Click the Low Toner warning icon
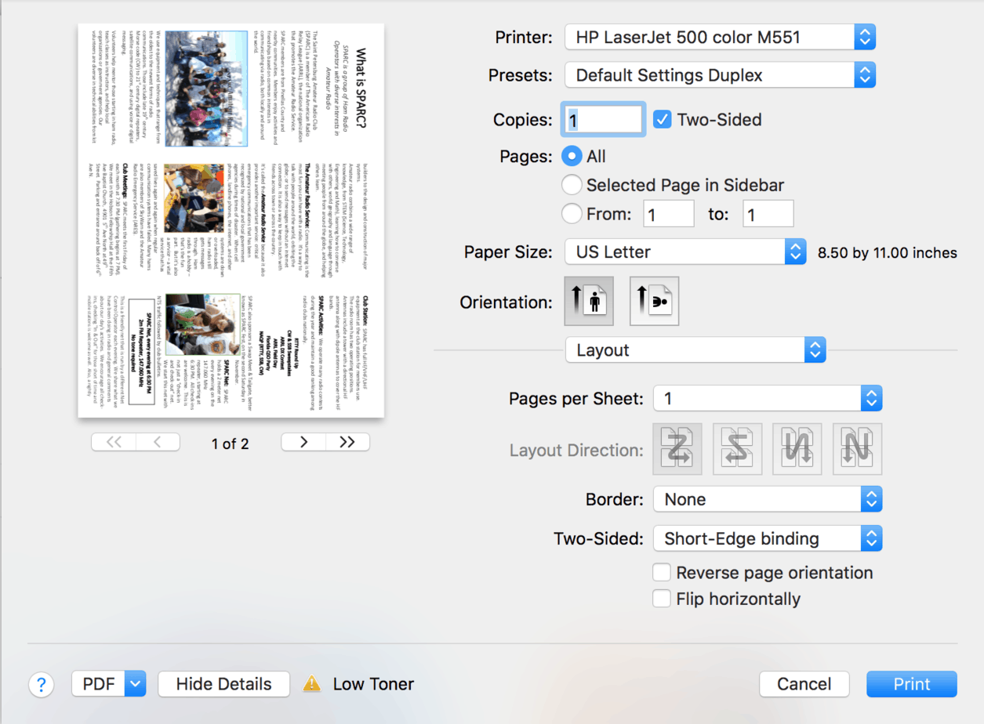 coord(312,684)
